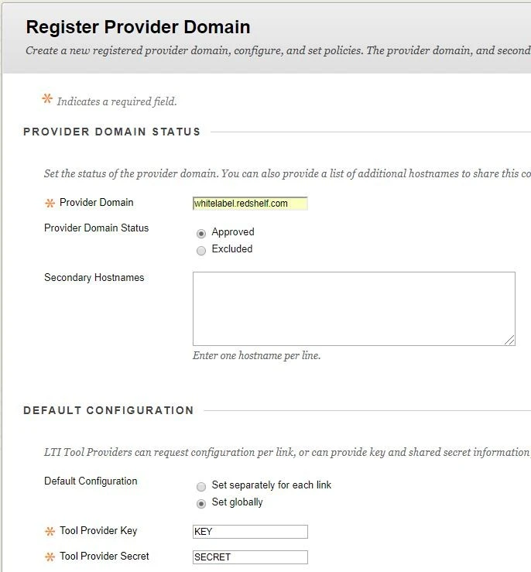Click the asterisk beside Tool Provider Key

[x=50, y=532]
